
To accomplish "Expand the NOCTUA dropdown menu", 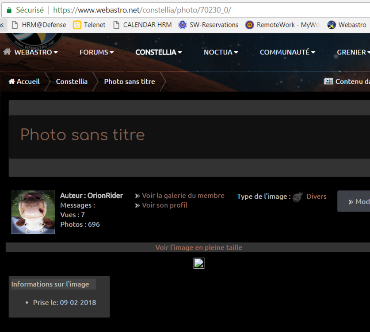I will [x=221, y=52].
